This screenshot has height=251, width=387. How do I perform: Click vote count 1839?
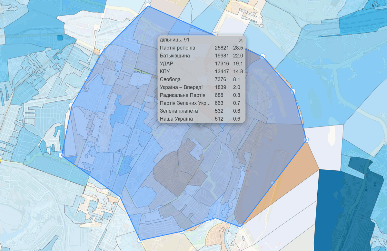(x=221, y=87)
